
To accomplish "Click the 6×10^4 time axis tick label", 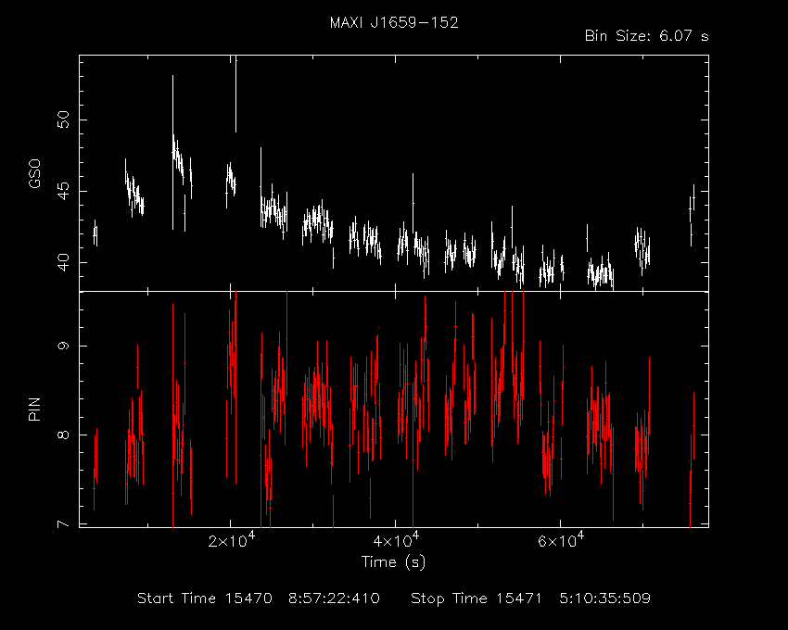I will tap(561, 540).
